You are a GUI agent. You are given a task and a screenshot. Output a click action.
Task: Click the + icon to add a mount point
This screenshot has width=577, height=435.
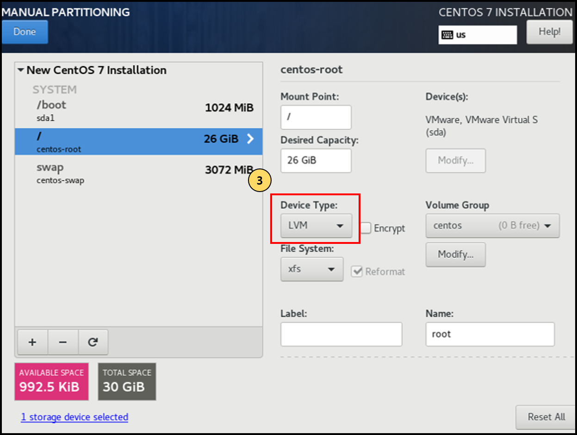click(31, 342)
